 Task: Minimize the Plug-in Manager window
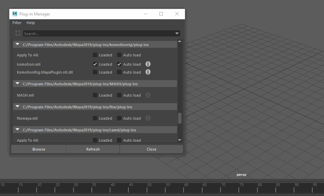tap(146, 14)
